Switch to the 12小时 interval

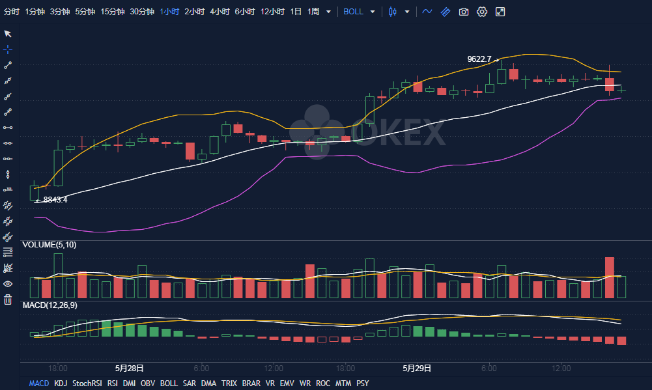(272, 12)
